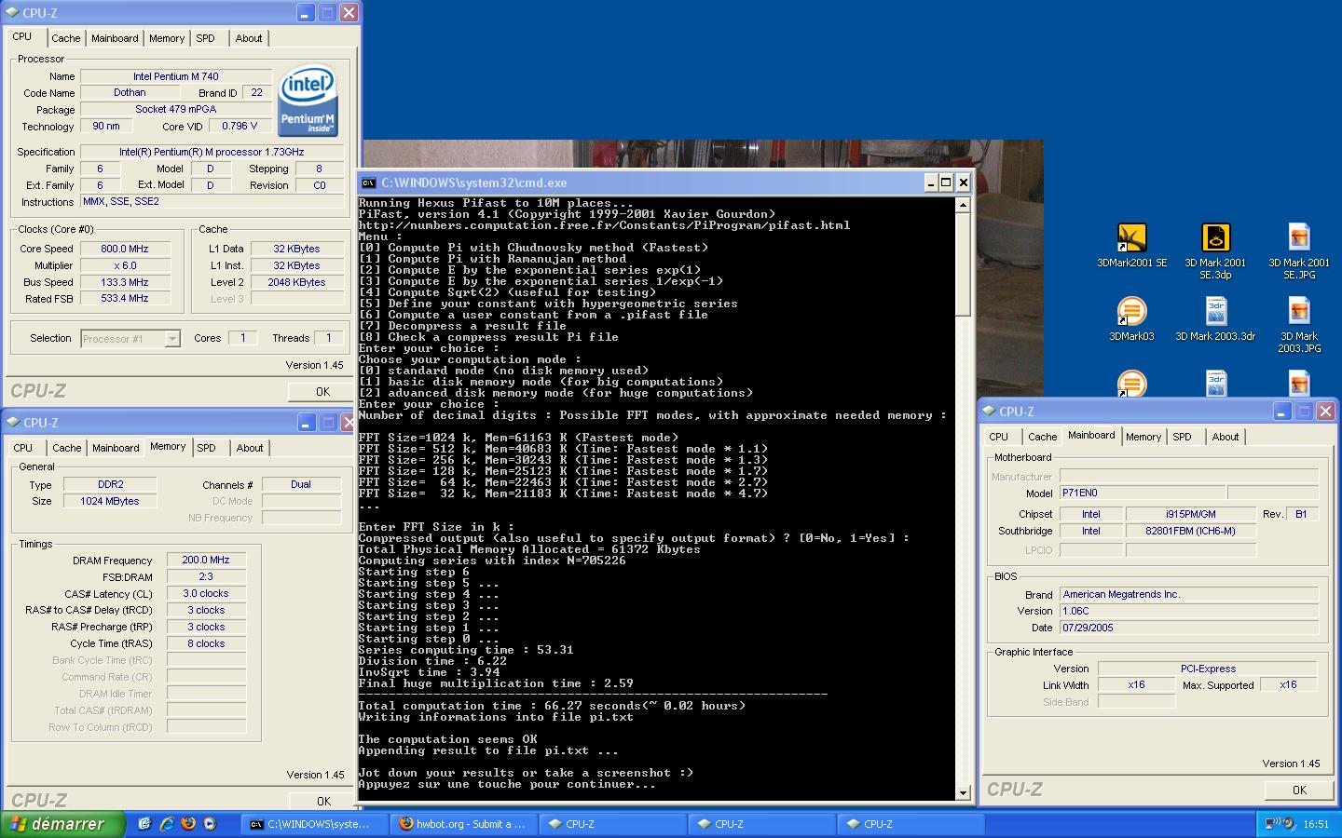Image resolution: width=1342 pixels, height=838 pixels.
Task: Click the wireless network tray icon
Action: click(x=1272, y=824)
